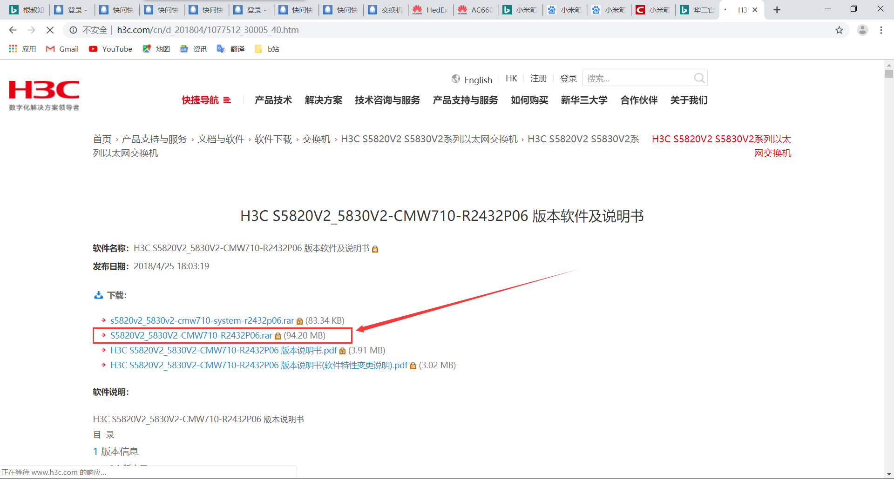Click lock icon beside the 83.34 KB file
The image size is (894, 479).
coord(299,321)
